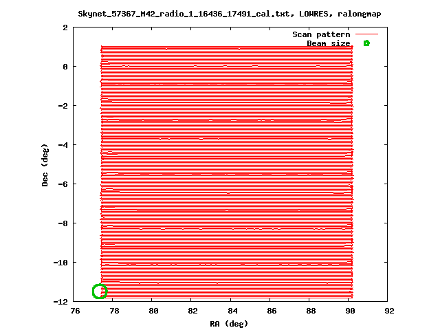Click the red Scan pattern legend line
The height and width of the screenshot is (330, 440).
tap(366, 34)
